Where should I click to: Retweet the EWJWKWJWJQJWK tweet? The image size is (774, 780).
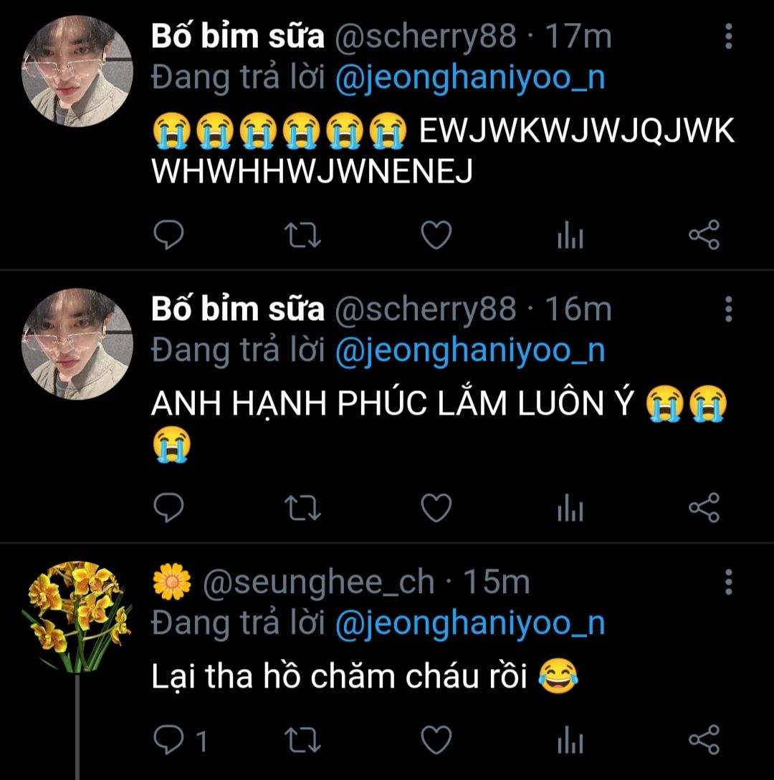click(x=302, y=236)
